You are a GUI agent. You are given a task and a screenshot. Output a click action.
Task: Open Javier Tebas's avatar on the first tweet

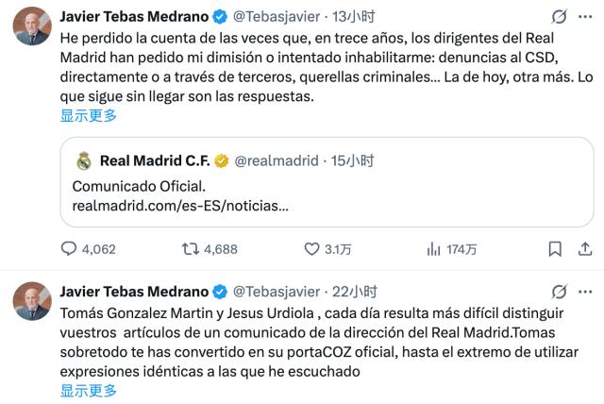(32, 25)
